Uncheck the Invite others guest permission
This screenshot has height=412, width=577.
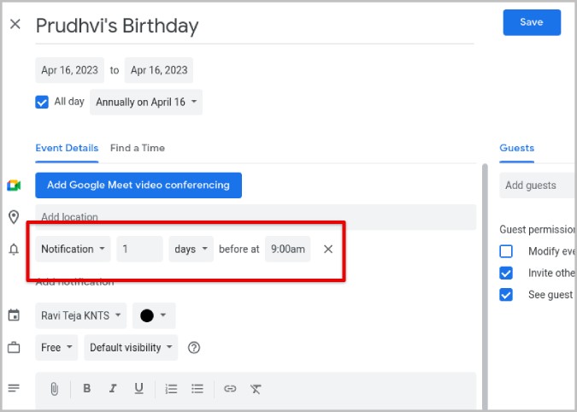point(506,273)
